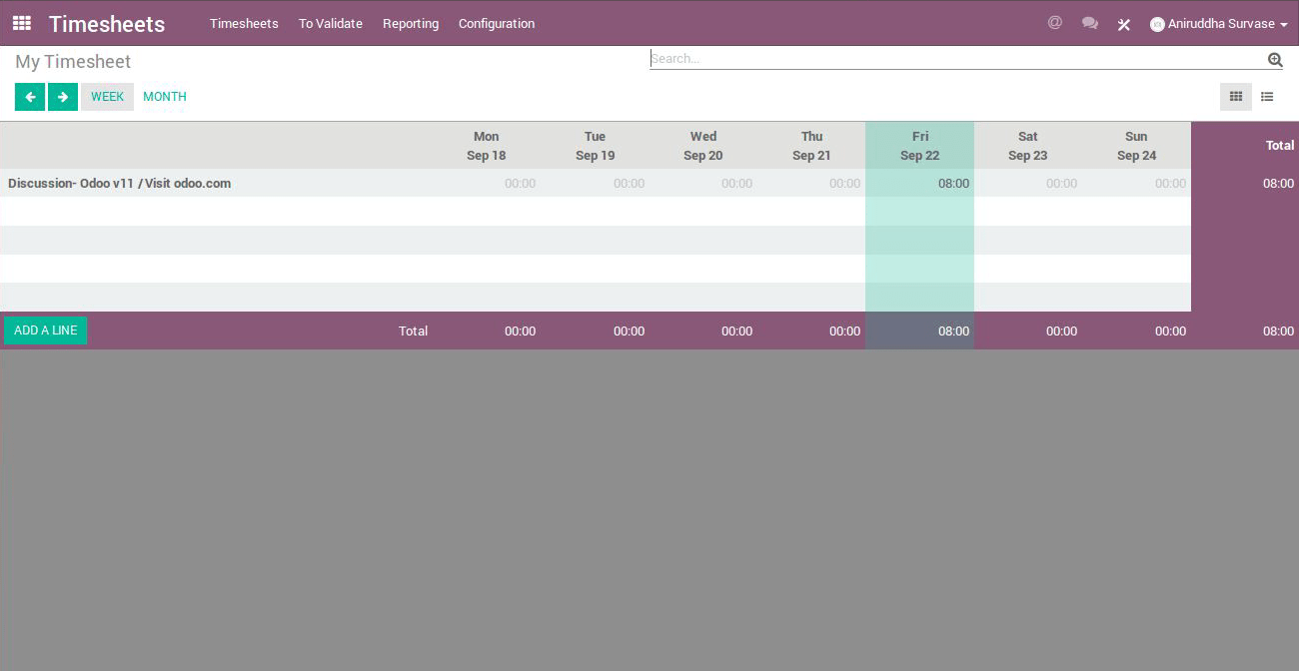Open the Timesheets menu

point(244,23)
